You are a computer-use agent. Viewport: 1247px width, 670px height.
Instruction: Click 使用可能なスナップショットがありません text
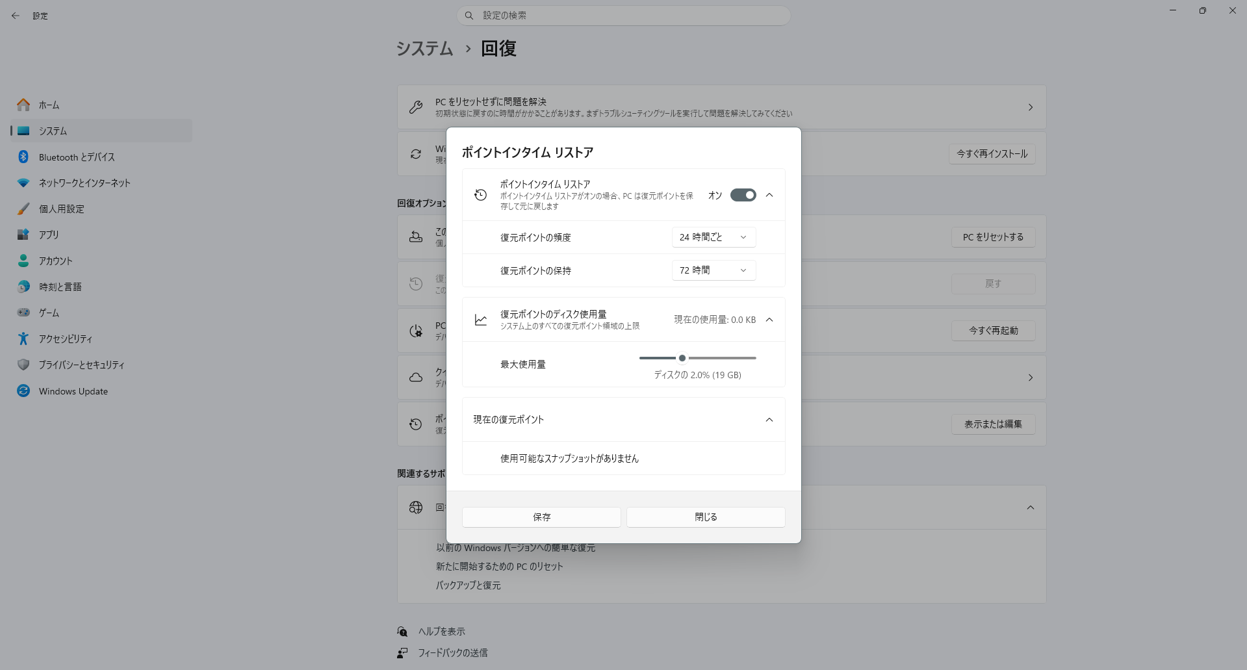point(570,459)
